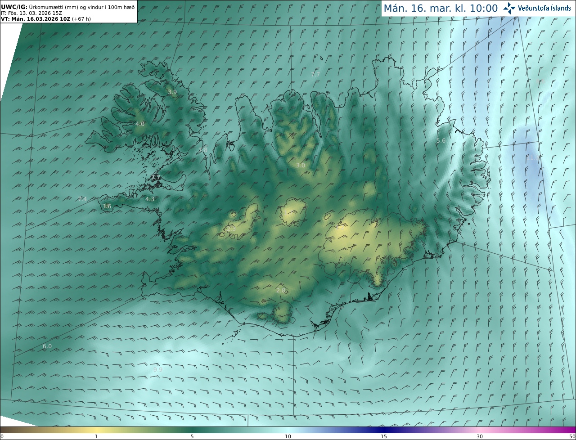
Task: Click the 1 tick on the color scale
Action: click(96, 436)
